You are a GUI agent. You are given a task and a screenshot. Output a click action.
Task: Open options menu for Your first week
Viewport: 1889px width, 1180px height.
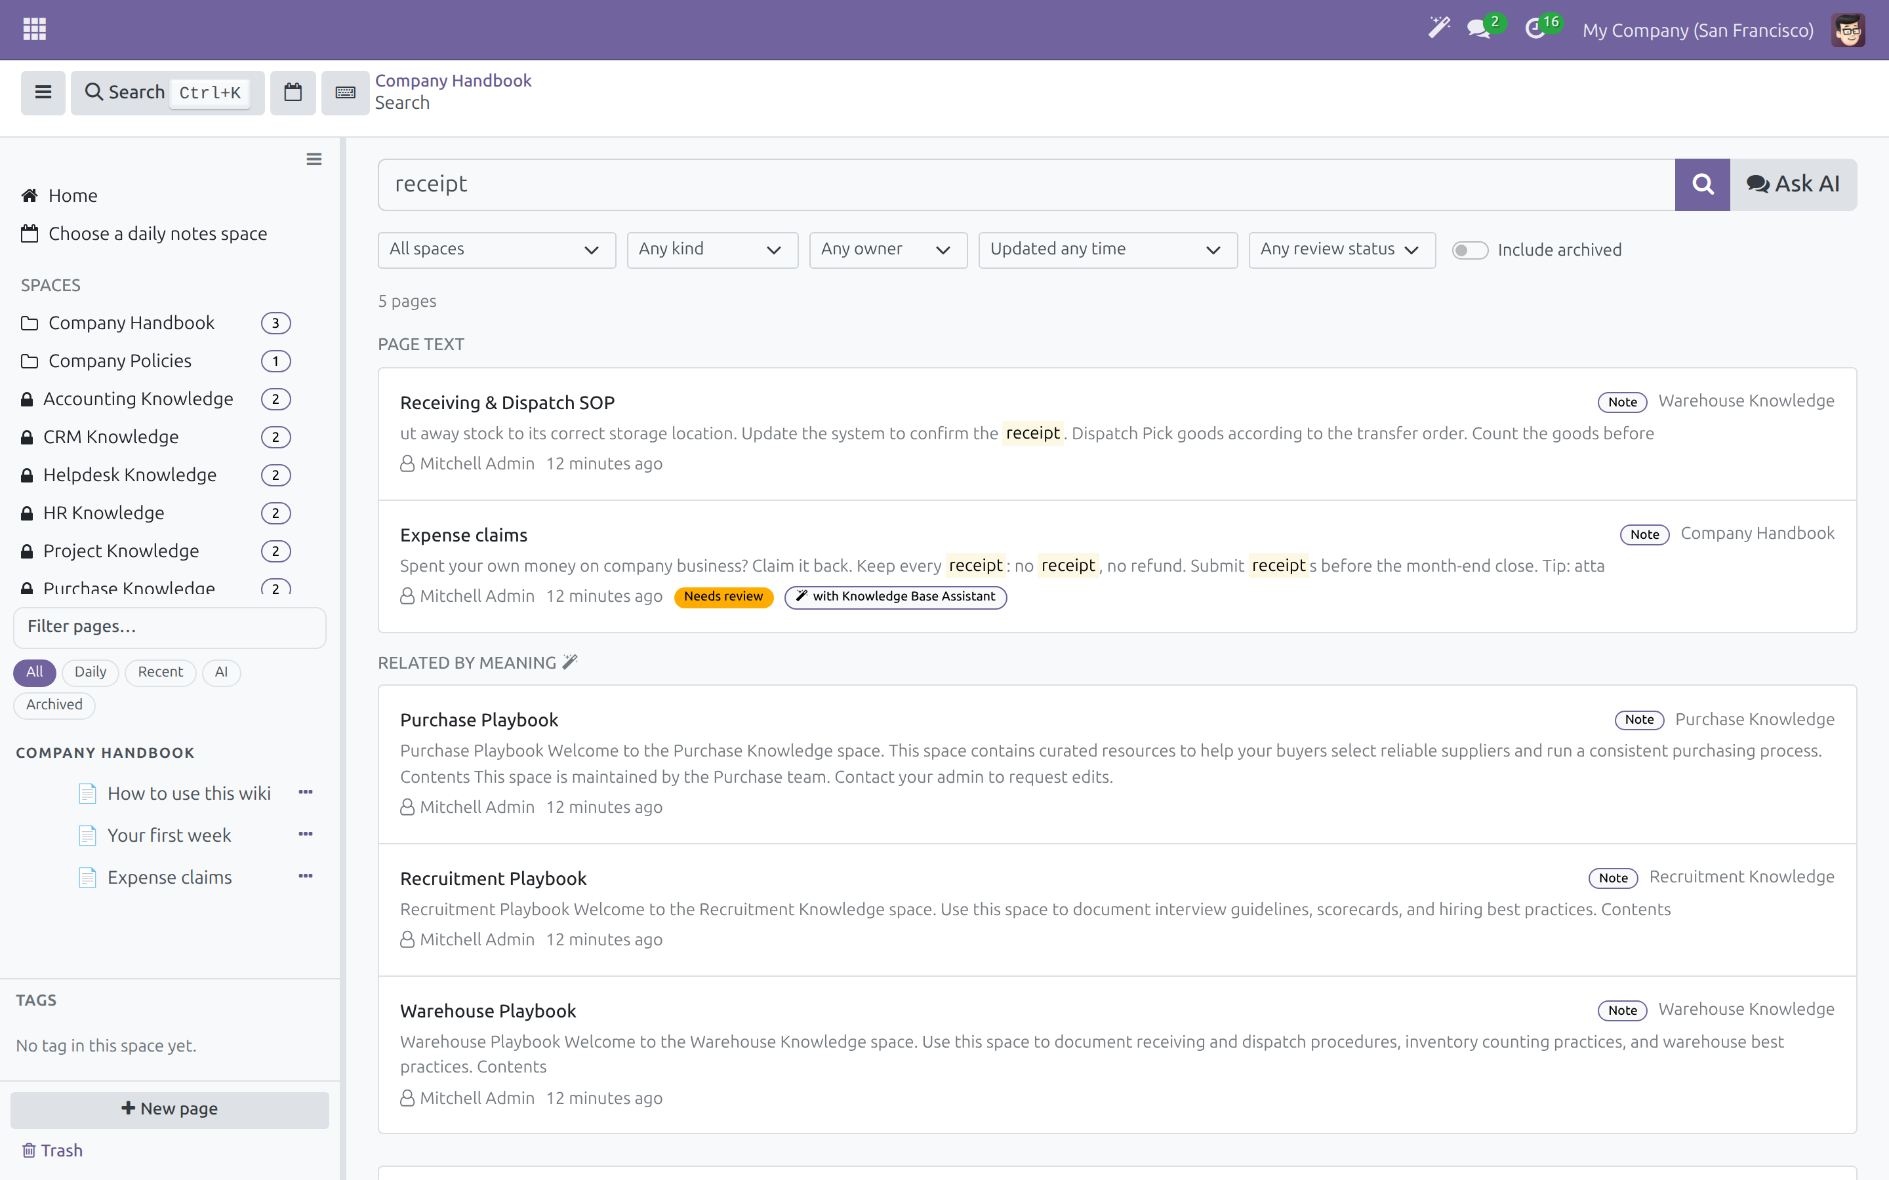pyautogui.click(x=305, y=835)
